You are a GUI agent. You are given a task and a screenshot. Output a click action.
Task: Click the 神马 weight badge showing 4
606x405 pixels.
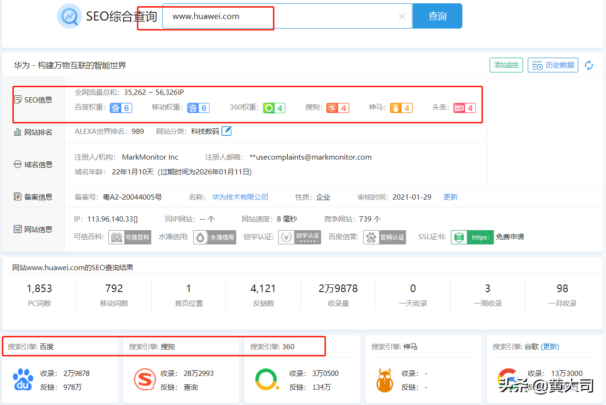pos(401,108)
